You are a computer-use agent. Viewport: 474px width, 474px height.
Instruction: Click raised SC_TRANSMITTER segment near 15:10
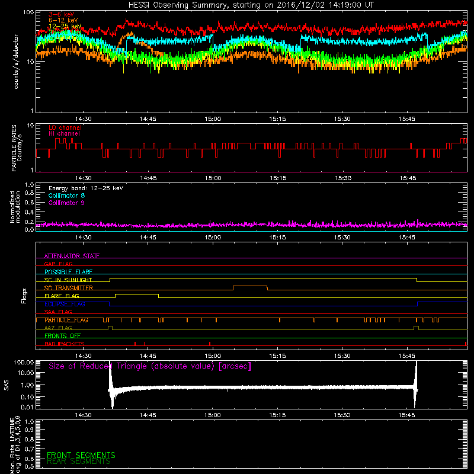[250, 286]
